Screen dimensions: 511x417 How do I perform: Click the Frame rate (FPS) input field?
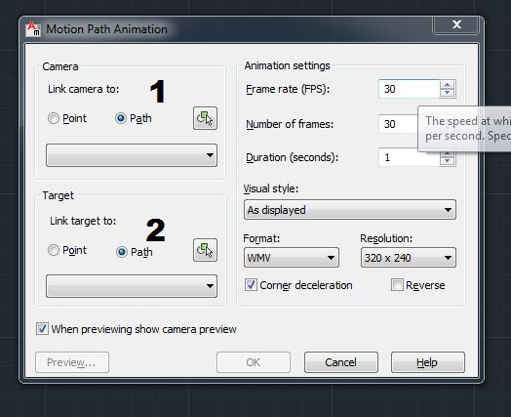pos(409,89)
